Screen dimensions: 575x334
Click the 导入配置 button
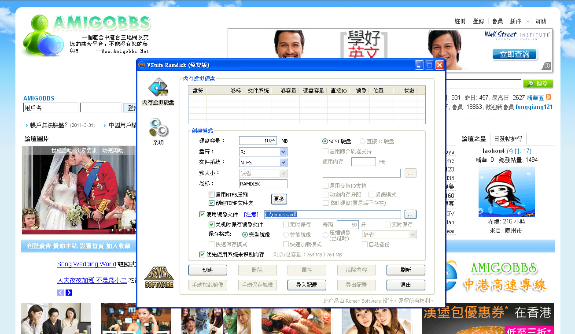[306, 285]
